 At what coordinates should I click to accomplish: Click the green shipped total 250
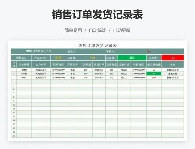tap(132, 58)
